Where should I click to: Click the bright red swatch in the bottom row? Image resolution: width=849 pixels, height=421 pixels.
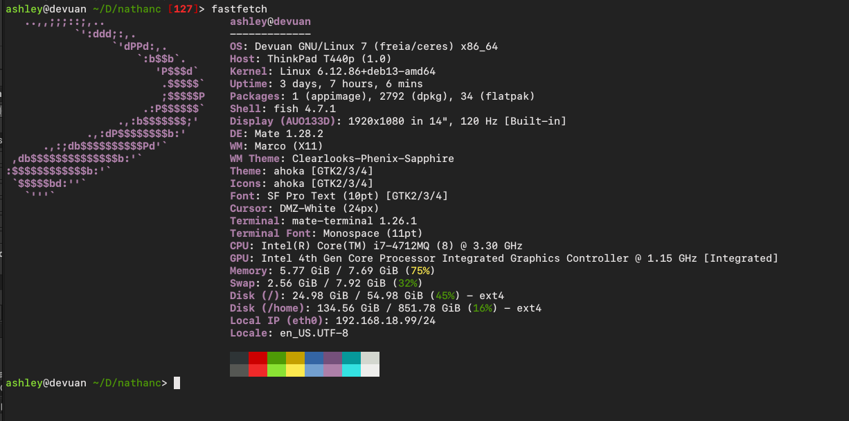[258, 370]
